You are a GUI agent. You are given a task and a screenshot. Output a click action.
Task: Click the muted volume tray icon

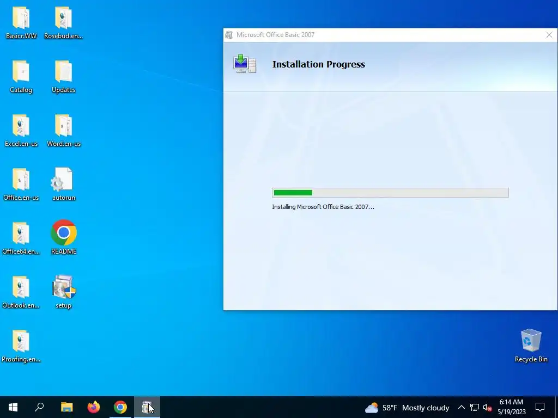pos(487,408)
